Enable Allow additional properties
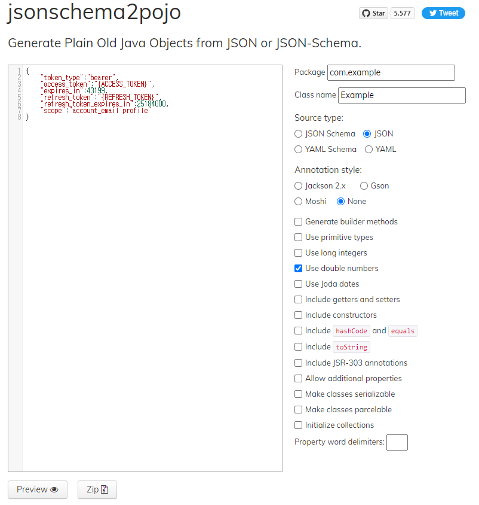This screenshot has height=505, width=479. click(299, 378)
